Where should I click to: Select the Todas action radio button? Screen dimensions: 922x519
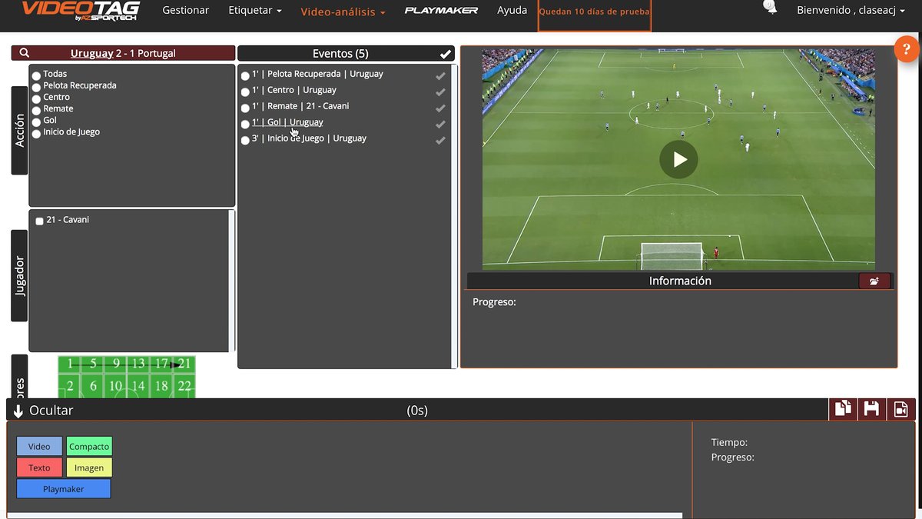[36, 75]
